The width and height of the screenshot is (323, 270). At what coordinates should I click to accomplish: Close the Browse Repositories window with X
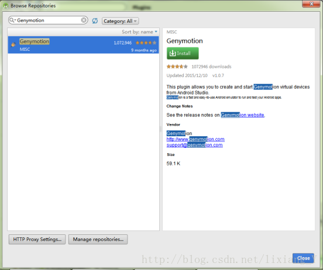311,4
